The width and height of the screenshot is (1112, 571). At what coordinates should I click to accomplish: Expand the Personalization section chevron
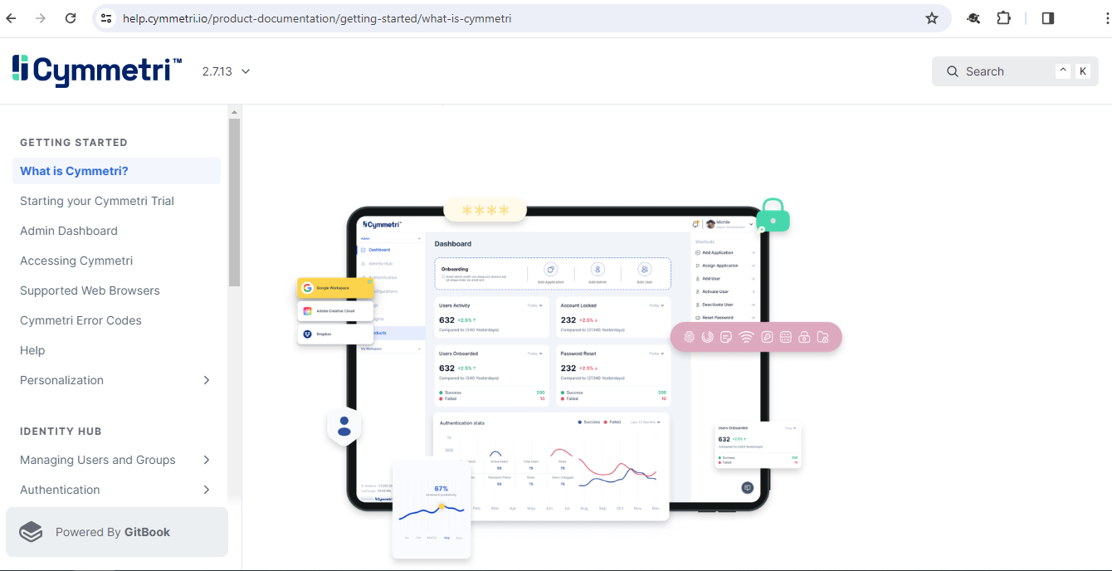[207, 380]
